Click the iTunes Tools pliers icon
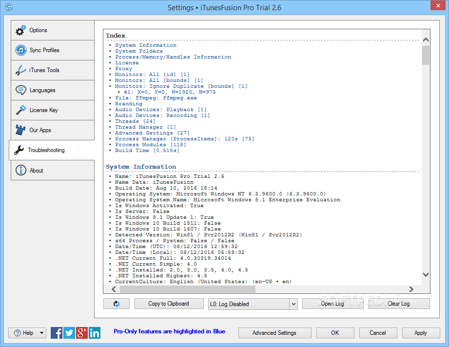This screenshot has height=347, width=449. point(20,70)
